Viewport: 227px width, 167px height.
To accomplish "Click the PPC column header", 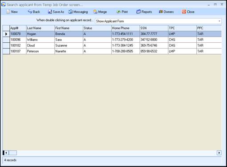I will [209, 28].
